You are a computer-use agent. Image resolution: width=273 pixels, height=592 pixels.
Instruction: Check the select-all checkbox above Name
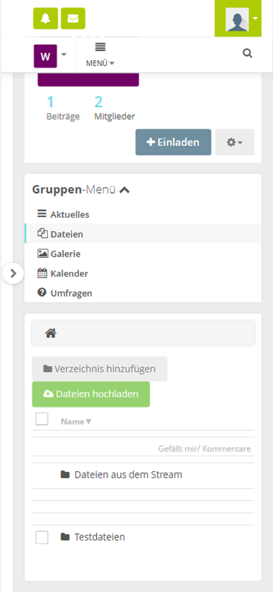tap(42, 419)
